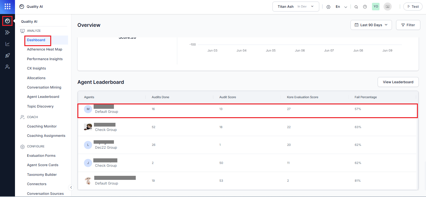Open the apps grid menu icon
426x197 pixels.
7,6
